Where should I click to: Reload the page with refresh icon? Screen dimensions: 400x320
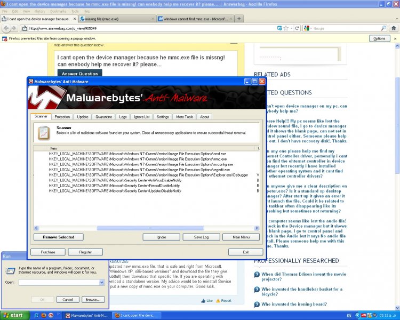pos(297,28)
